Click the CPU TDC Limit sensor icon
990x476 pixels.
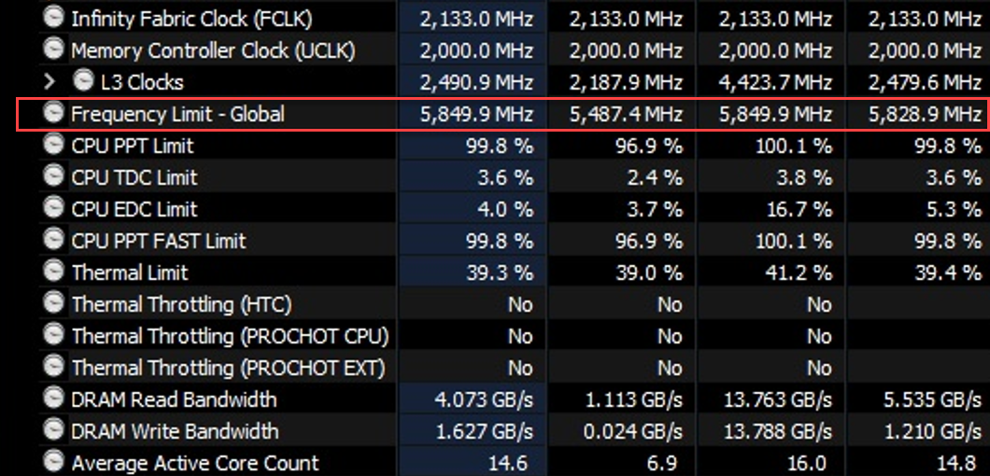coord(54,176)
